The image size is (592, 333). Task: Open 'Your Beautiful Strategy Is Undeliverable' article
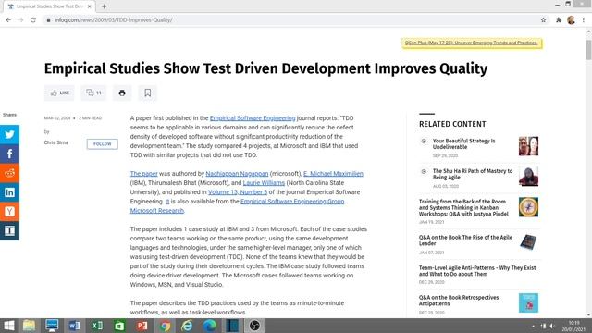click(464, 144)
